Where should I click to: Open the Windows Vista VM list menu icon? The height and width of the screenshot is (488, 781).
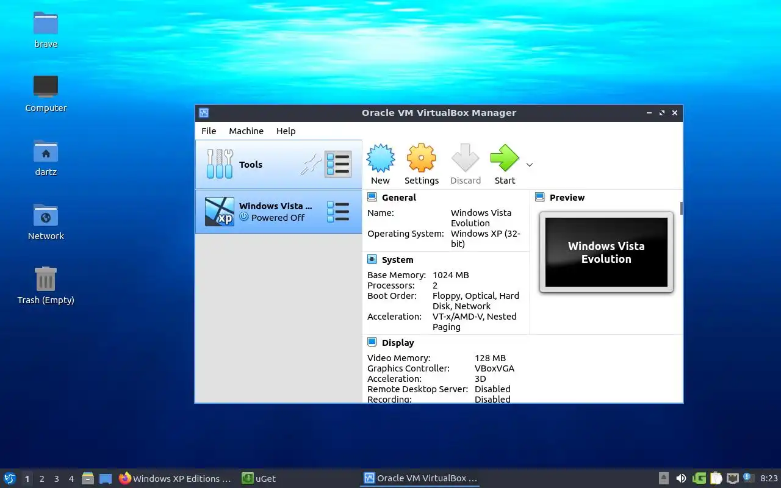tap(338, 212)
